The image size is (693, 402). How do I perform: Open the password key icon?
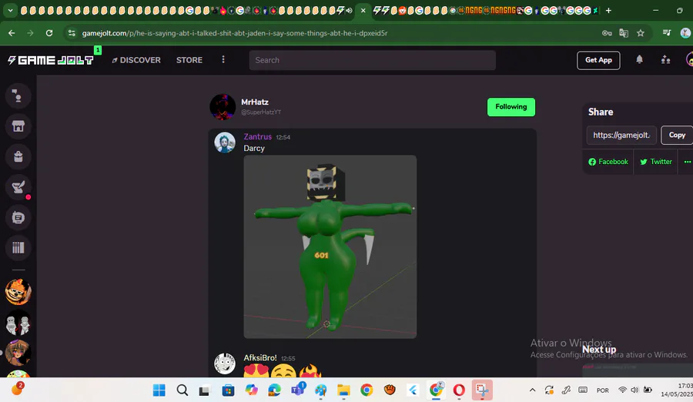[x=607, y=33]
